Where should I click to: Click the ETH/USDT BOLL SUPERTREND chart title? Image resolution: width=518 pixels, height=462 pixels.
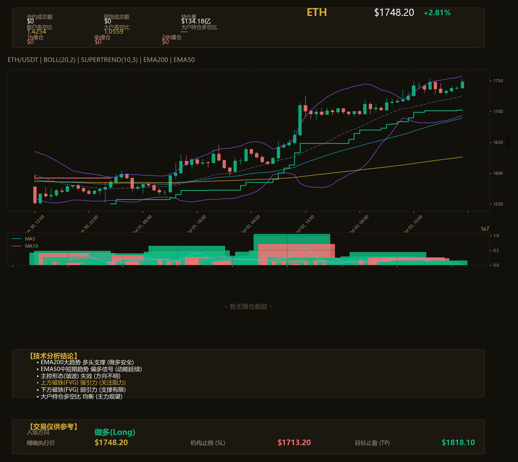click(x=101, y=60)
